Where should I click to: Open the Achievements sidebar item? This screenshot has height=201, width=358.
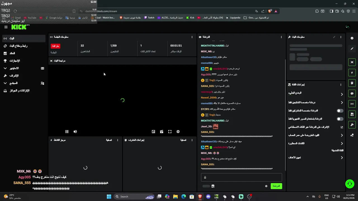24,61
